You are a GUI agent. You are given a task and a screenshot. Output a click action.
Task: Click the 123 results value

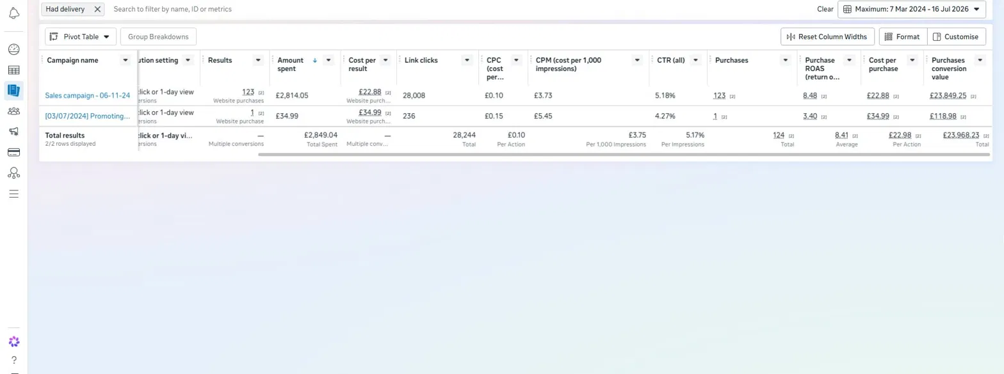[x=248, y=92]
